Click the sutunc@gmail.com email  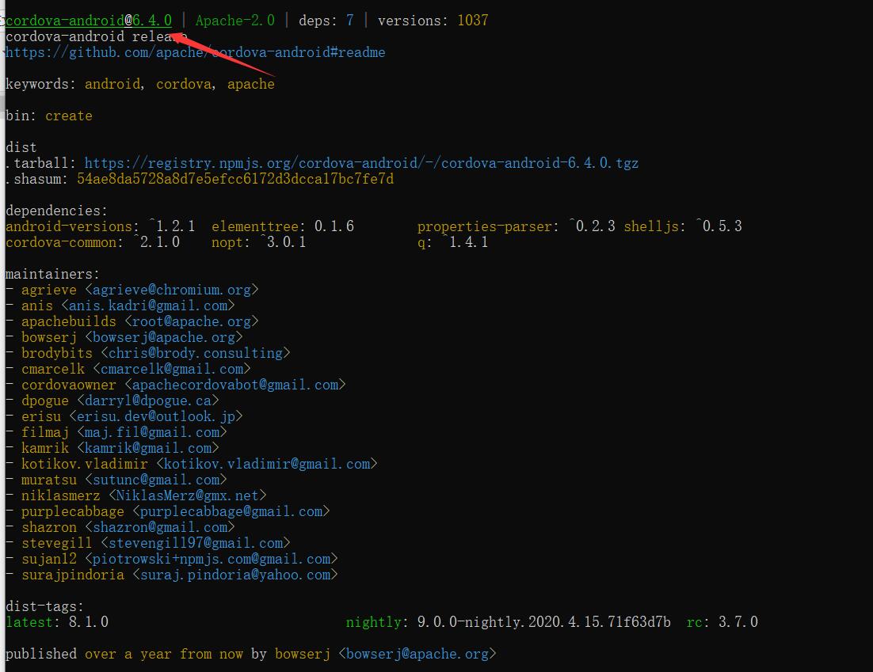click(156, 480)
